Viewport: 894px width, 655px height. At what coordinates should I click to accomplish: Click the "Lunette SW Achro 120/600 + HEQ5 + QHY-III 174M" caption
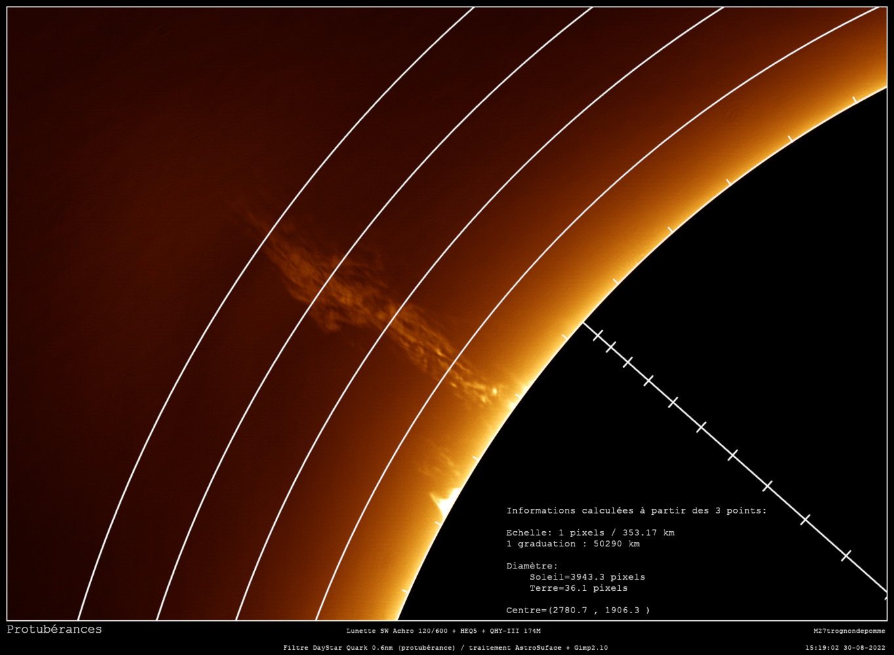(x=443, y=631)
